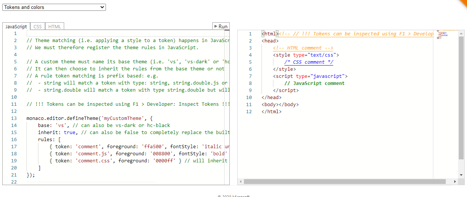Image resolution: width=467 pixels, height=197 pixels.
Task: Switch to the CSS tab
Action: pyautogui.click(x=38, y=26)
